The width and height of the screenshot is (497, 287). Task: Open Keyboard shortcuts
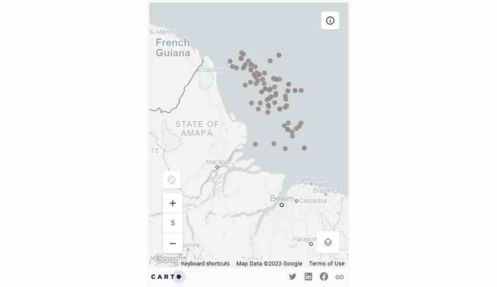click(205, 264)
